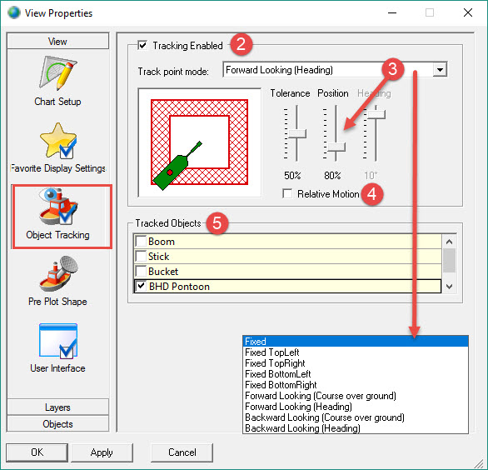This screenshot has height=470, width=488.
Task: Select Backward Looking (Heading) option
Action: coord(356,428)
